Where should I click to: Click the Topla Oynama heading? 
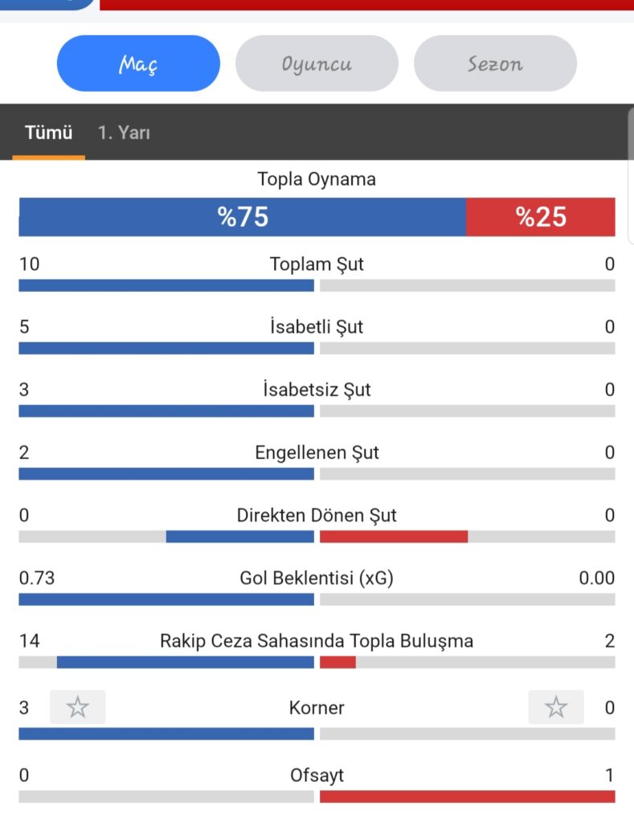coord(317,179)
